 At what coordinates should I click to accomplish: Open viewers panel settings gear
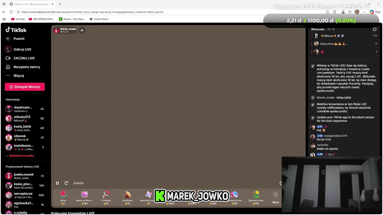(x=374, y=29)
